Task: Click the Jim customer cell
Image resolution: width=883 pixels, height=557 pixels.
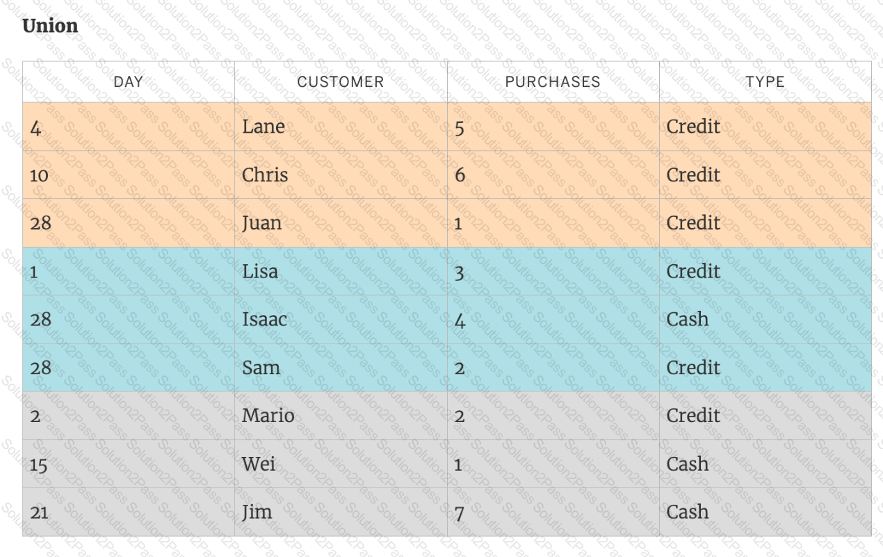Action: coord(257,512)
